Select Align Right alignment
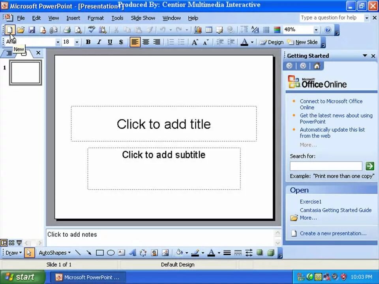This screenshot has width=379, height=284. 157,42
